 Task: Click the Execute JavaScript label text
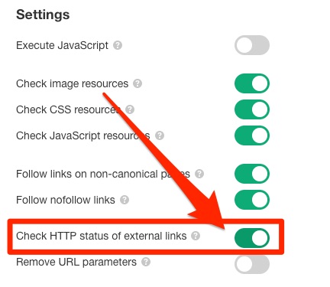62,46
